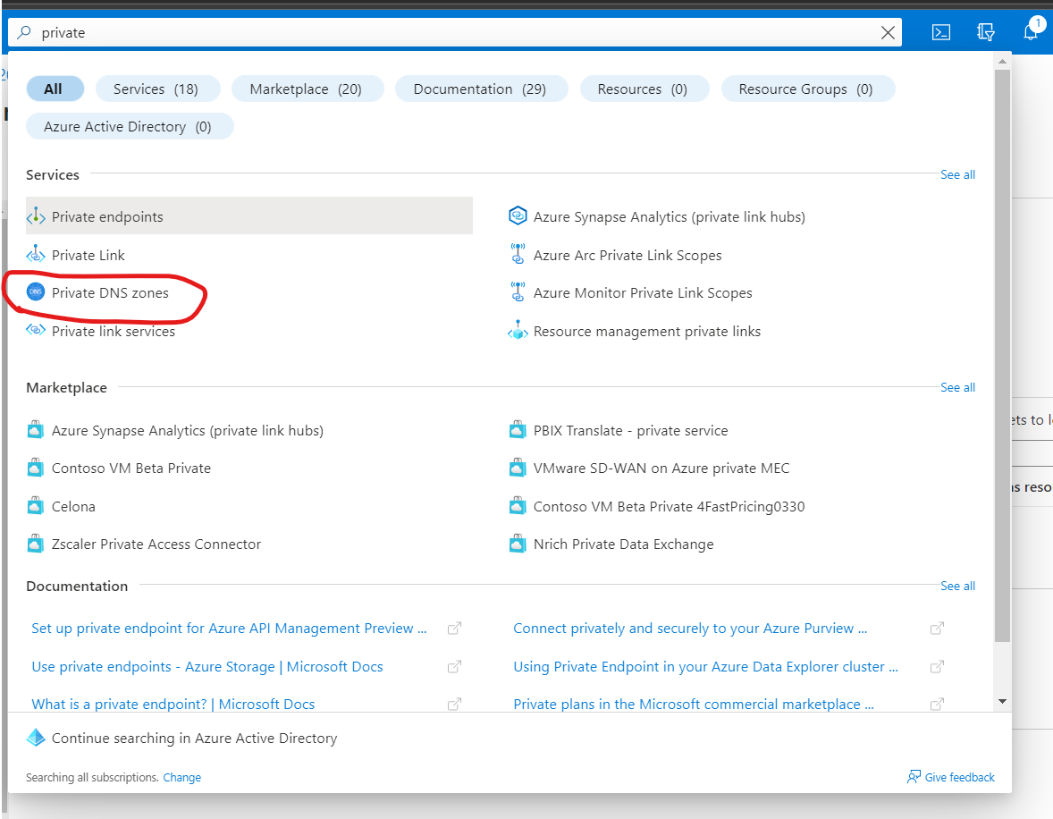
Task: Click See all for Marketplace section
Action: pyautogui.click(x=957, y=388)
